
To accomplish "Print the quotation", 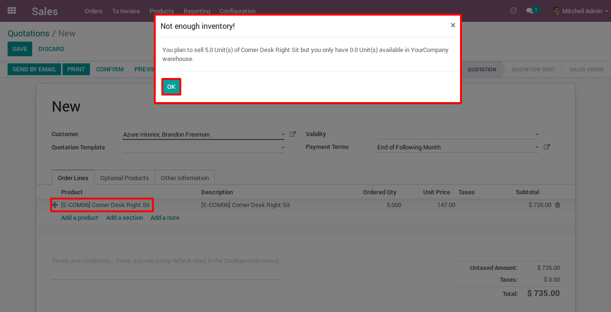I will pyautogui.click(x=76, y=69).
